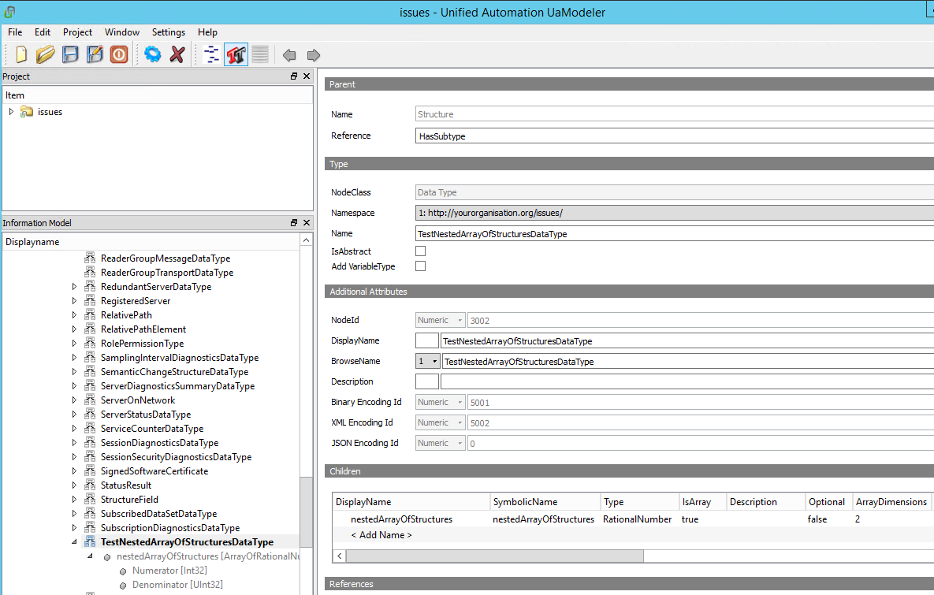Select the Save As toolbar icon

[x=94, y=54]
